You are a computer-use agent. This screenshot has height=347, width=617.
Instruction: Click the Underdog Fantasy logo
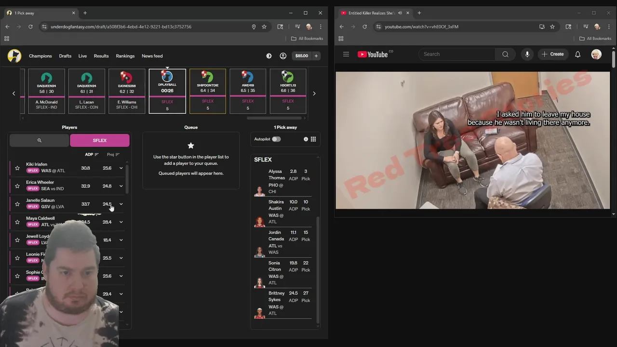tap(14, 56)
